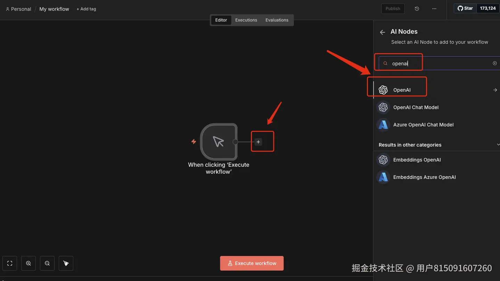500x281 pixels.
Task: Open the three-dot workflow options menu
Action: pyautogui.click(x=434, y=9)
